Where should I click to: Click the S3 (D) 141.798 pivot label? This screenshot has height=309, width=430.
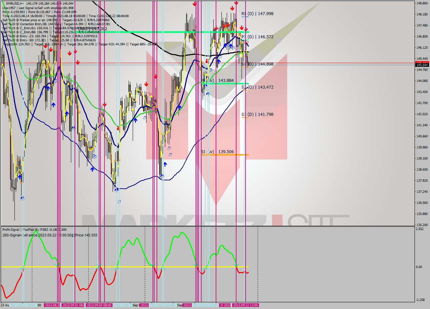click(x=257, y=114)
